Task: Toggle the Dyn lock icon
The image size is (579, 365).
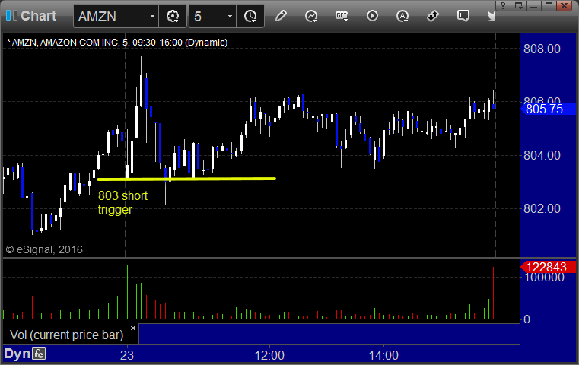Action: pyautogui.click(x=39, y=354)
